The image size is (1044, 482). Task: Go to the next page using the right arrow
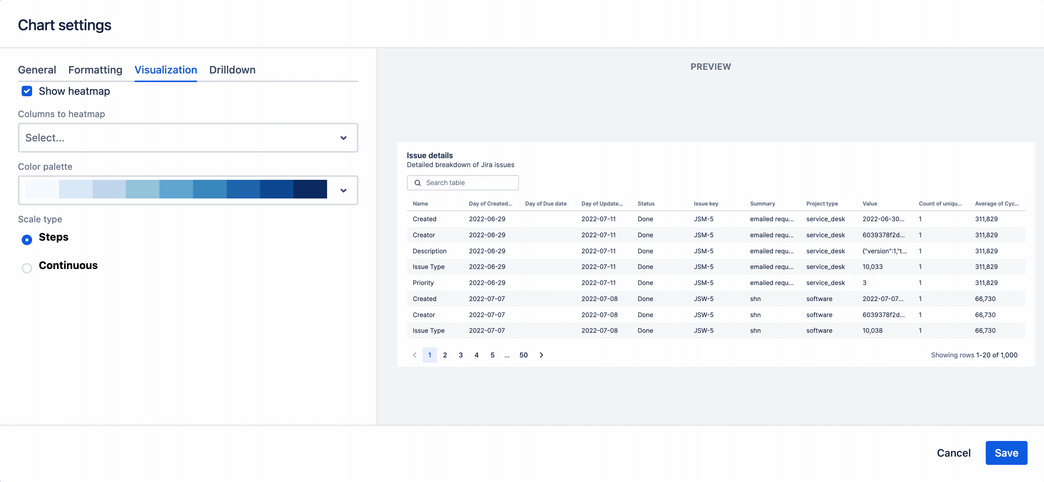541,355
